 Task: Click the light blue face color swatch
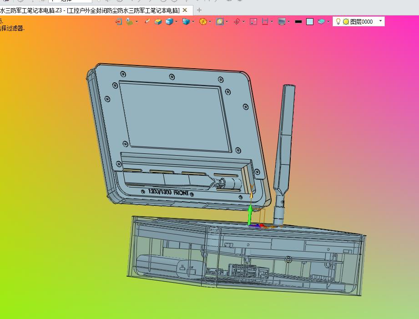(310, 22)
